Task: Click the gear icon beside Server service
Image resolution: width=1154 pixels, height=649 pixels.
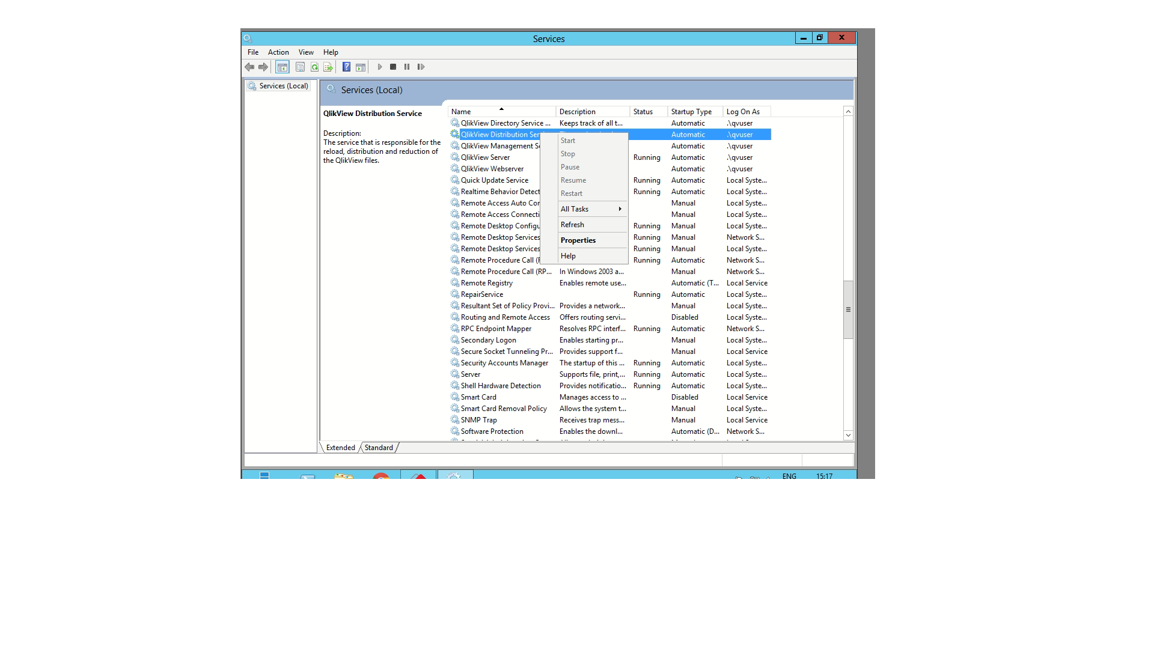Action: click(x=455, y=374)
